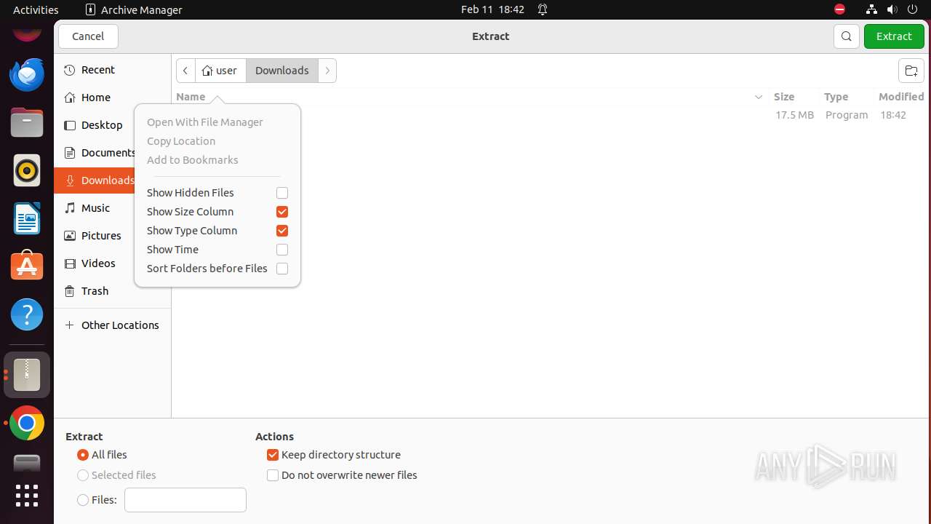Open the Activities overview
Image resolution: width=931 pixels, height=524 pixels.
[x=36, y=9]
